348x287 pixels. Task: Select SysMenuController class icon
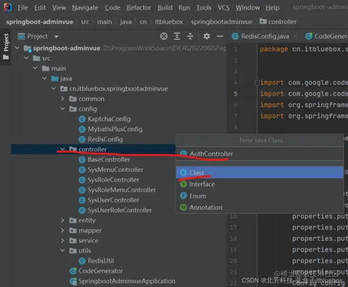pyautogui.click(x=82, y=169)
